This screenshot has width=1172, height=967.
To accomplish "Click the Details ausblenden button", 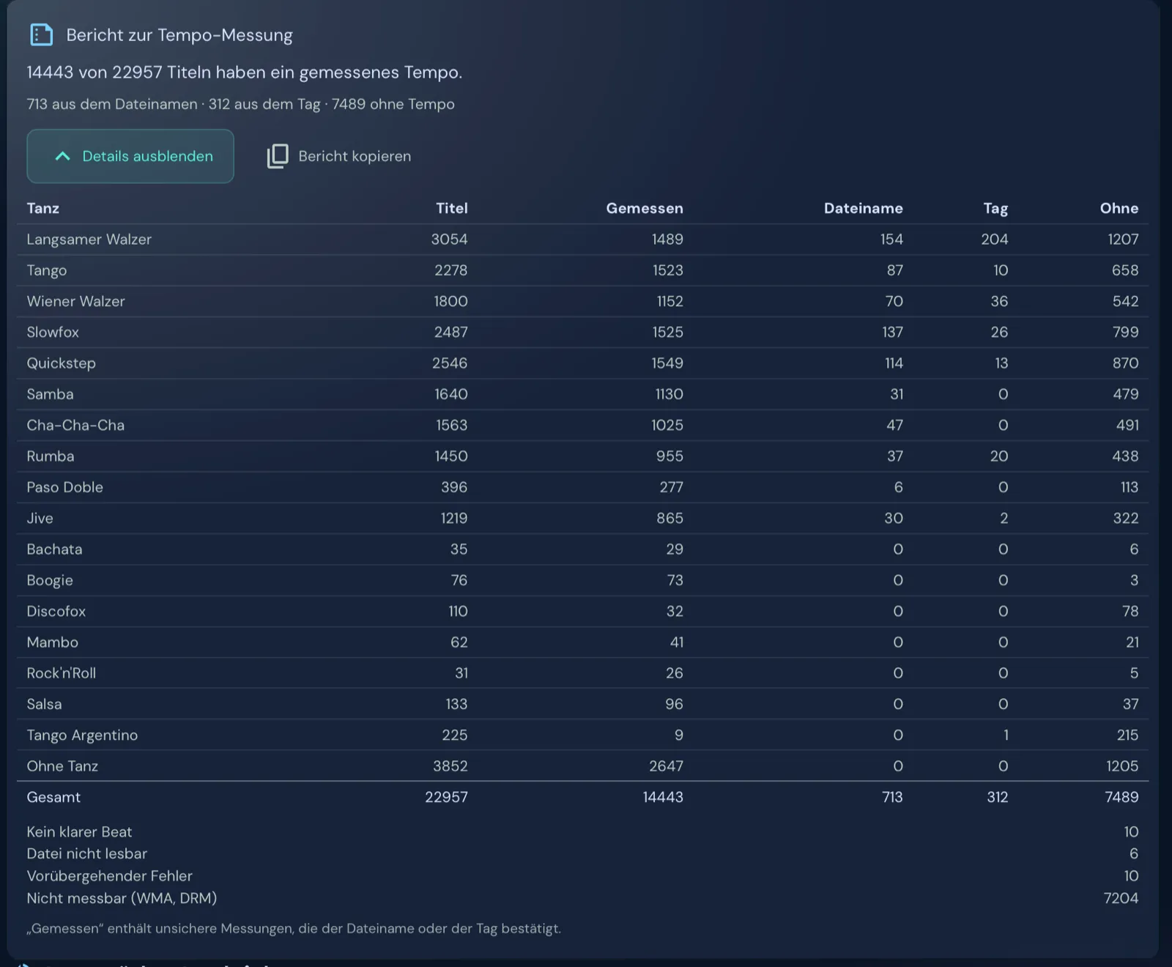I will pos(130,156).
